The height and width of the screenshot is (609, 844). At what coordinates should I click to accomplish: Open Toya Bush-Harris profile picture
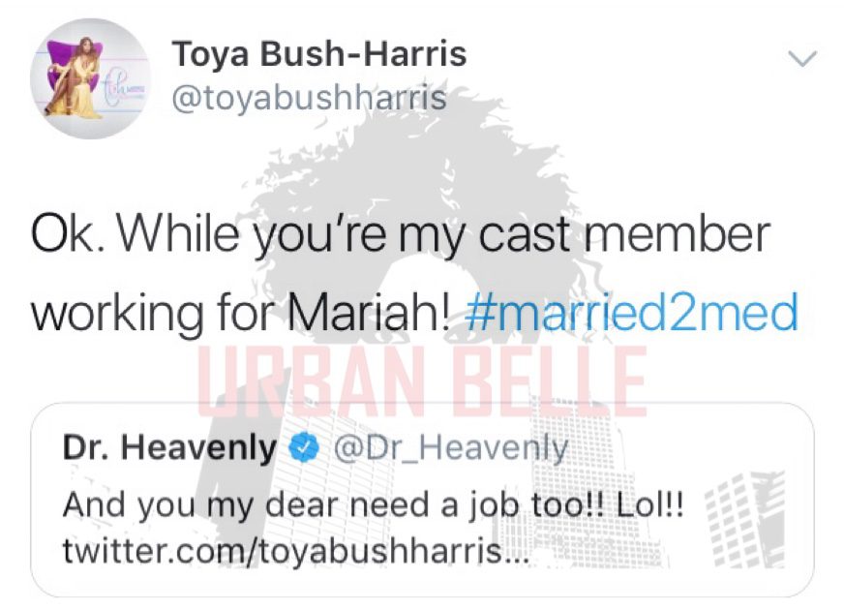[x=90, y=79]
